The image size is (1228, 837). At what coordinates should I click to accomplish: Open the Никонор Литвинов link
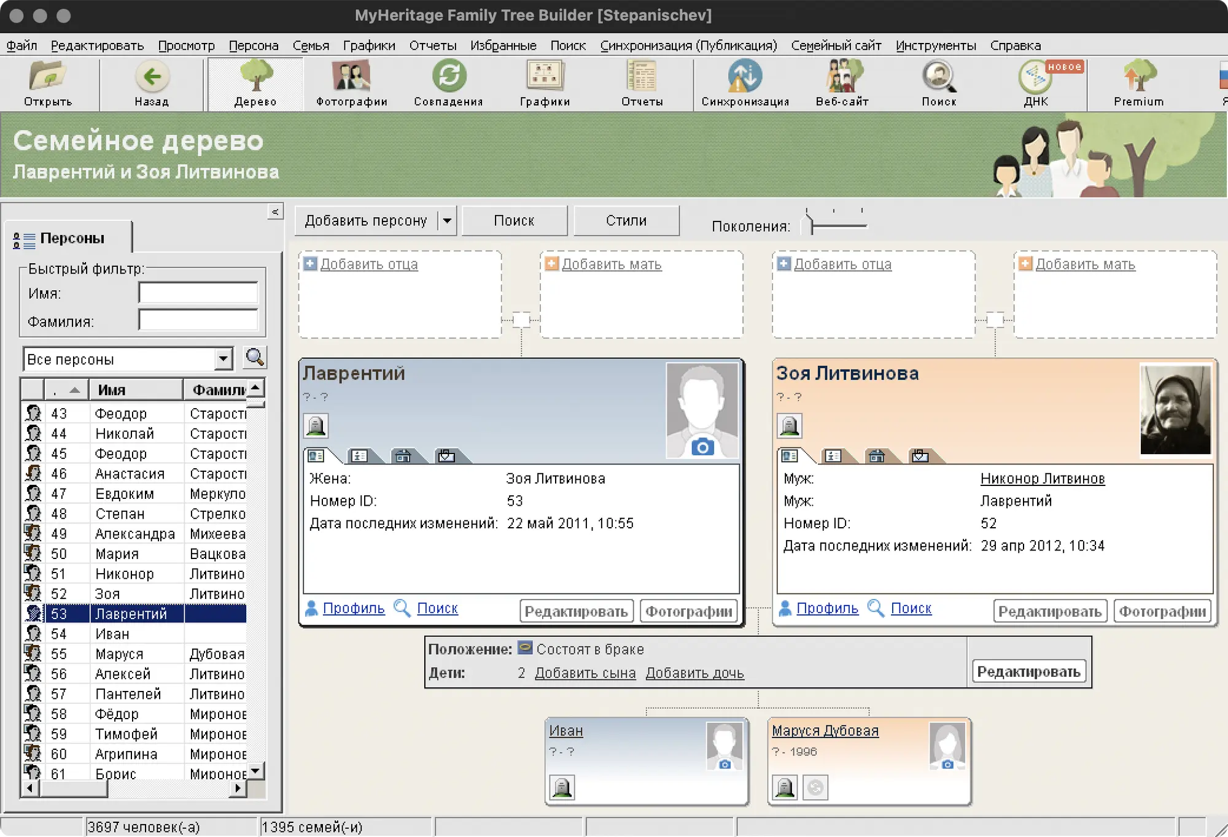coord(1043,479)
